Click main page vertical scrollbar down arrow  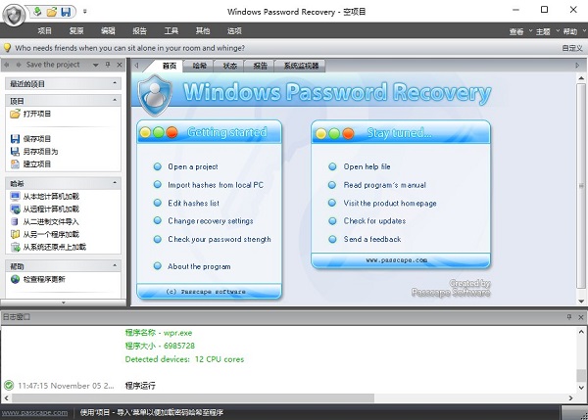581,301
